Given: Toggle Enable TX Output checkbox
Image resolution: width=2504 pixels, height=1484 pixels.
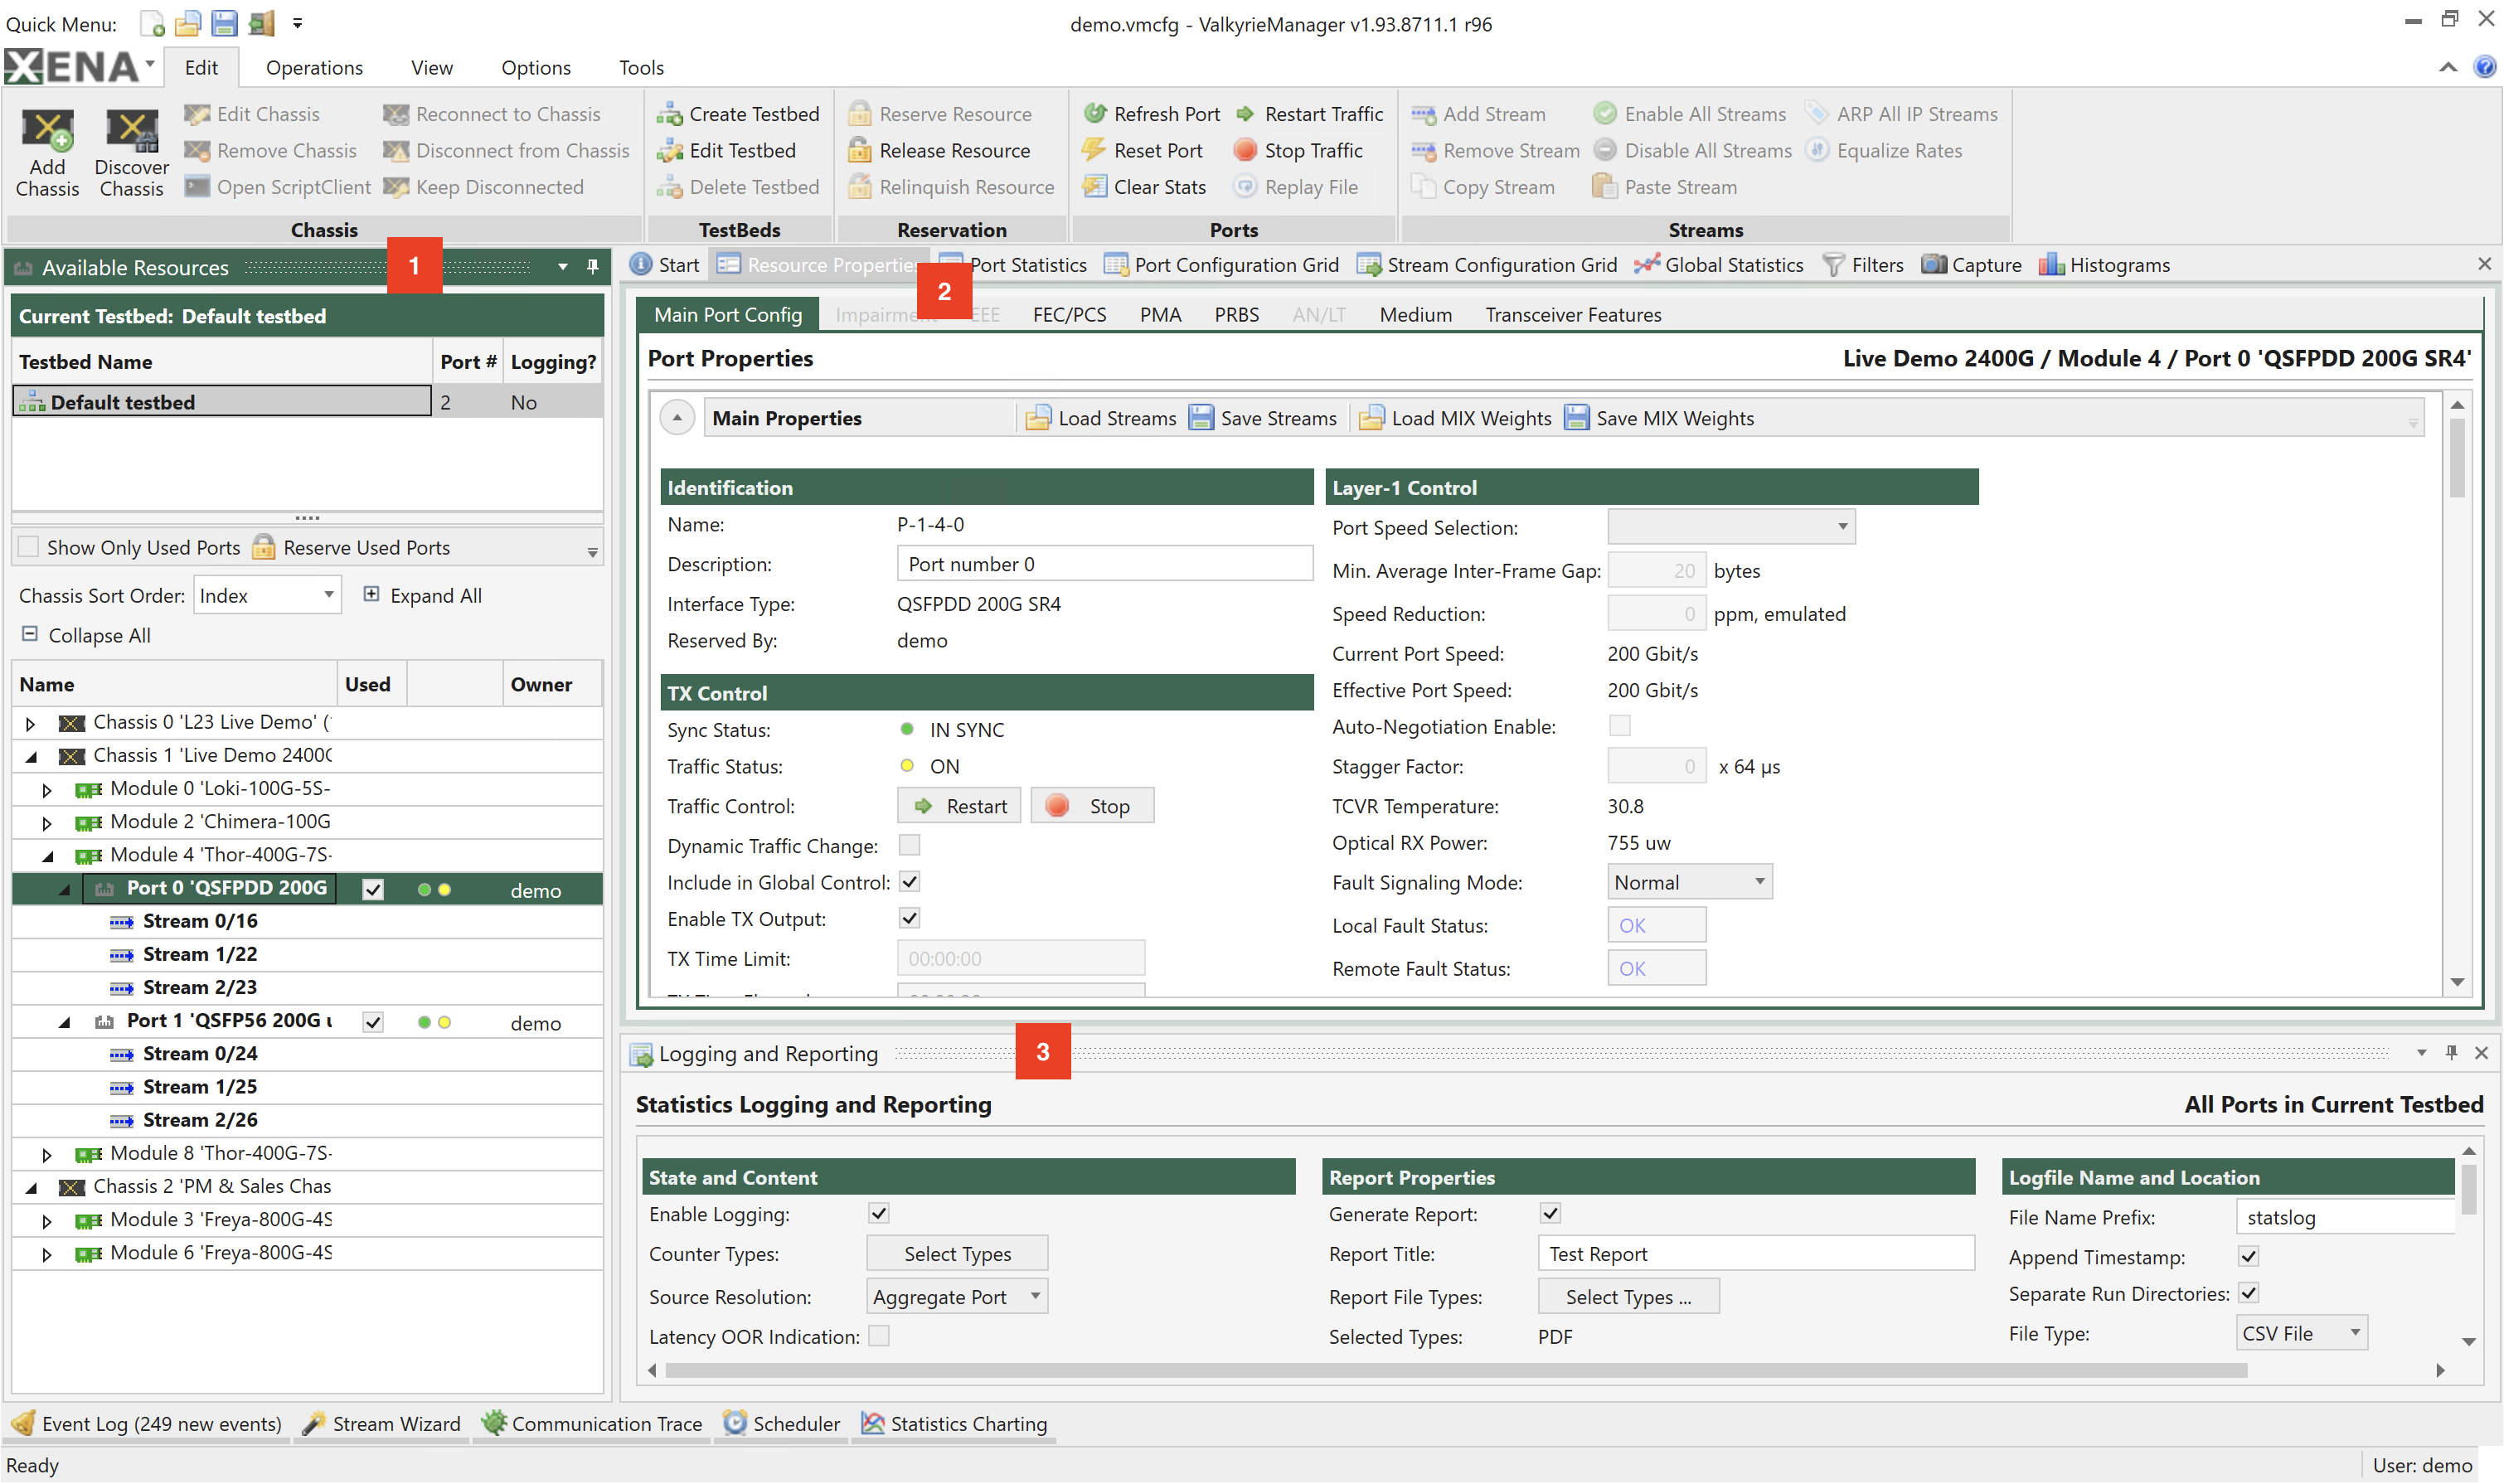Looking at the screenshot, I should click(909, 918).
